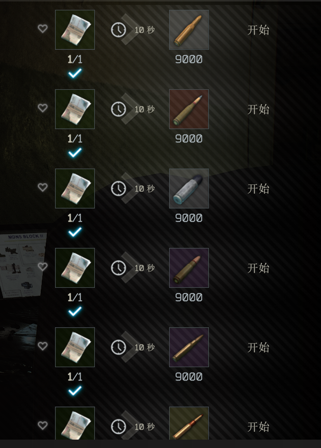
Task: Start the fourth recipe with 开始
Action: [x=258, y=268]
